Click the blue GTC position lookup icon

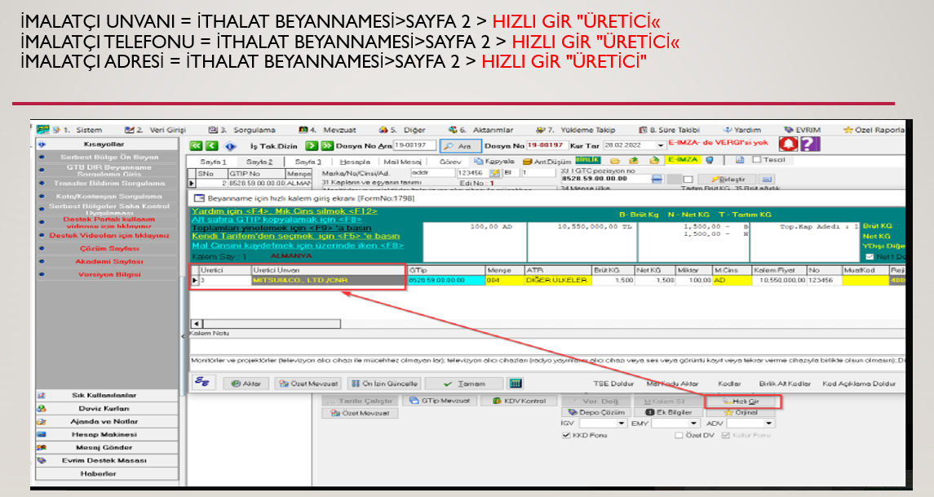[x=657, y=179]
